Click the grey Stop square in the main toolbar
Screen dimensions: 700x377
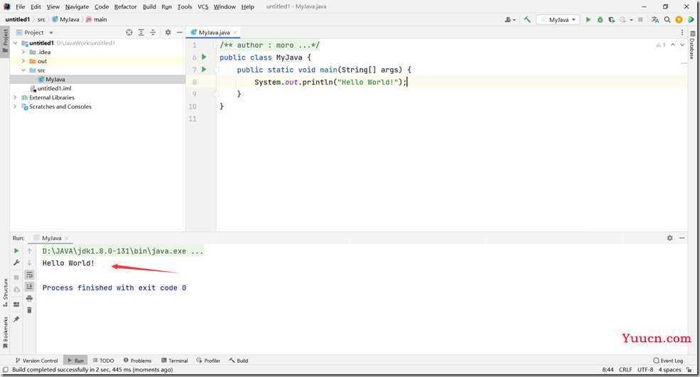pyautogui.click(x=640, y=20)
